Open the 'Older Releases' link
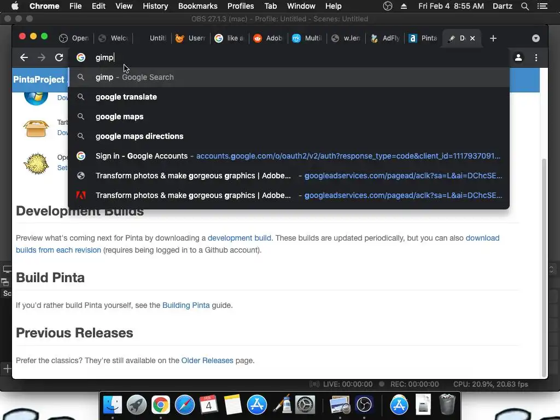Image resolution: width=560 pixels, height=420 pixels. tap(207, 360)
